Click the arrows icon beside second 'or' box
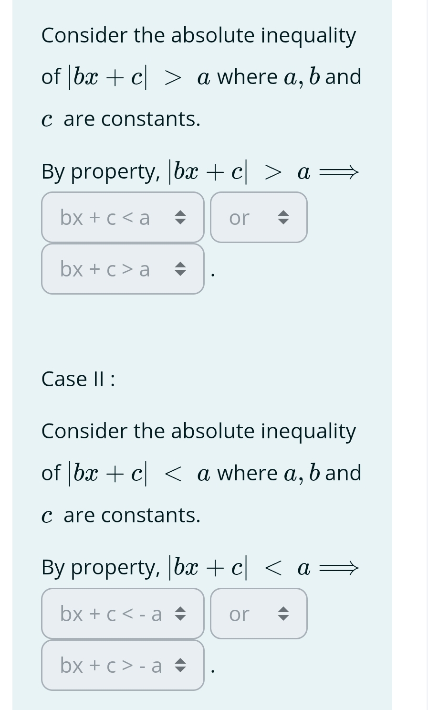The width and height of the screenshot is (428, 710). (283, 614)
